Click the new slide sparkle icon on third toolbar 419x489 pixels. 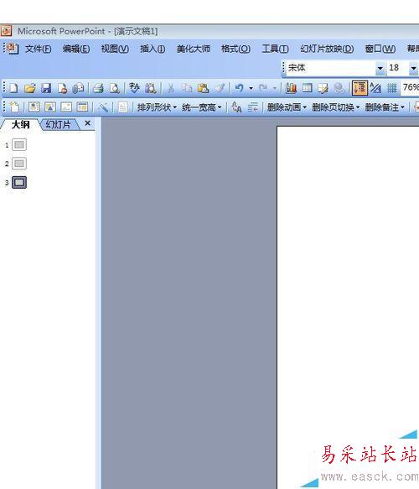pyautogui.click(x=14, y=107)
